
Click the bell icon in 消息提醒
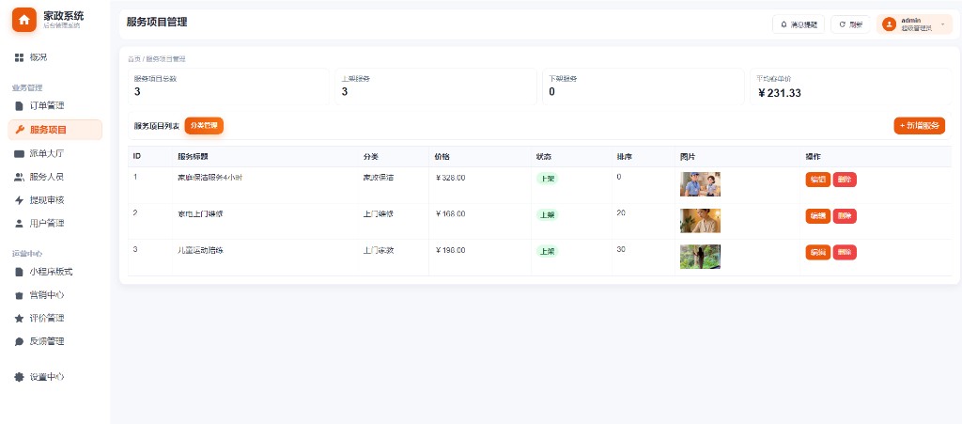pyautogui.click(x=784, y=24)
